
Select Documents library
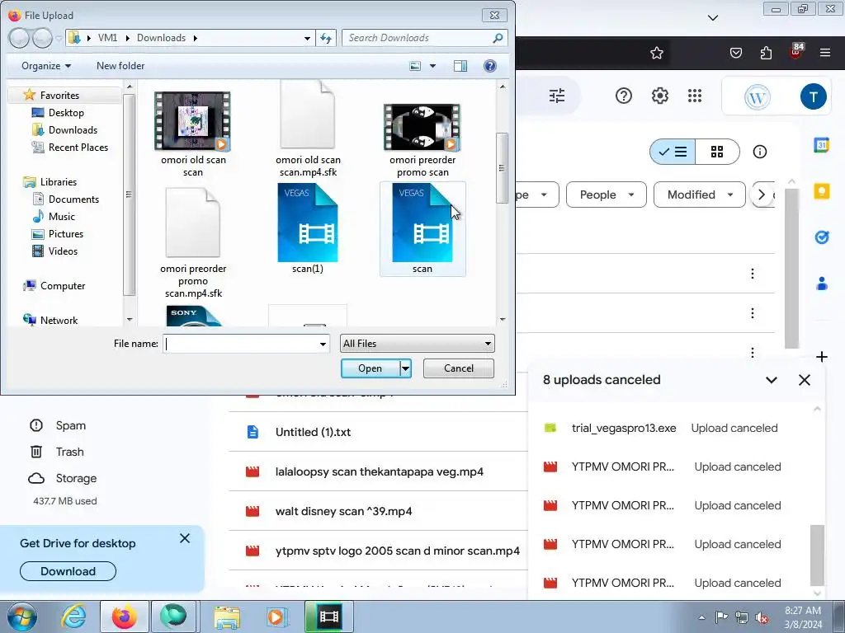click(x=73, y=199)
